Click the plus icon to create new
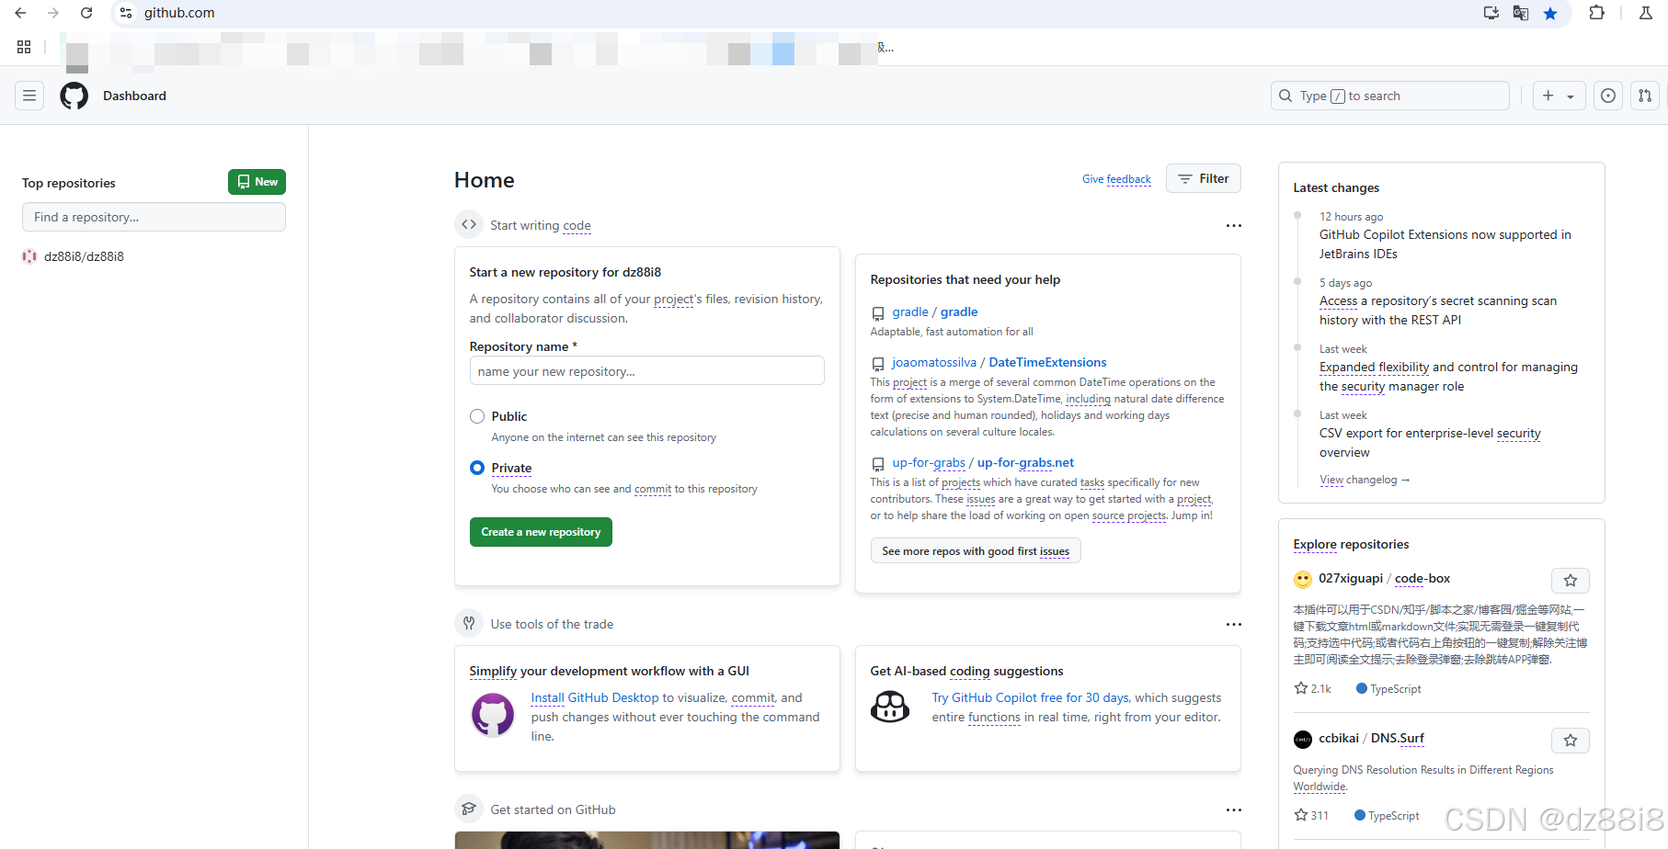The height and width of the screenshot is (849, 1668). (1548, 96)
